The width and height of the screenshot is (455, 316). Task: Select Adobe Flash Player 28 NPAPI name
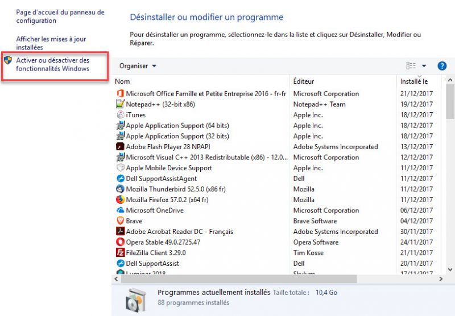168,147
